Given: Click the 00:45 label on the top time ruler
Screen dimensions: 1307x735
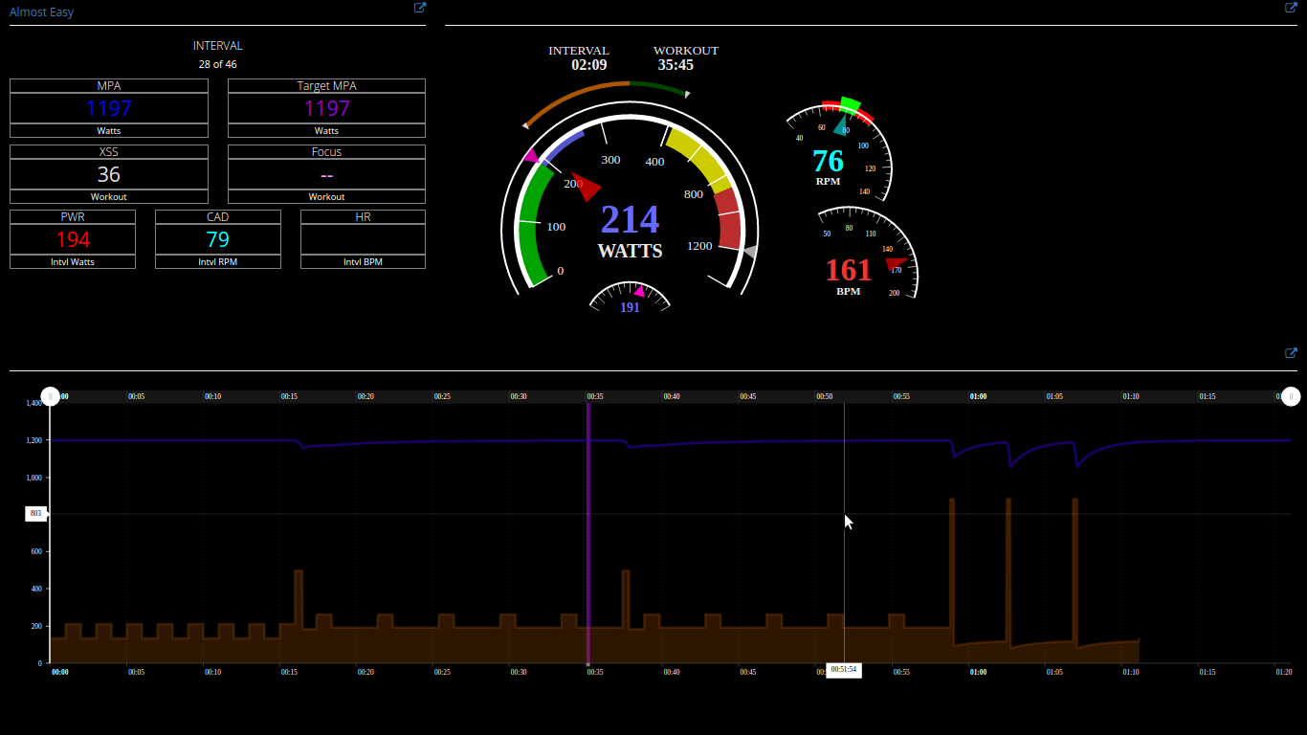Looking at the screenshot, I should click(748, 396).
